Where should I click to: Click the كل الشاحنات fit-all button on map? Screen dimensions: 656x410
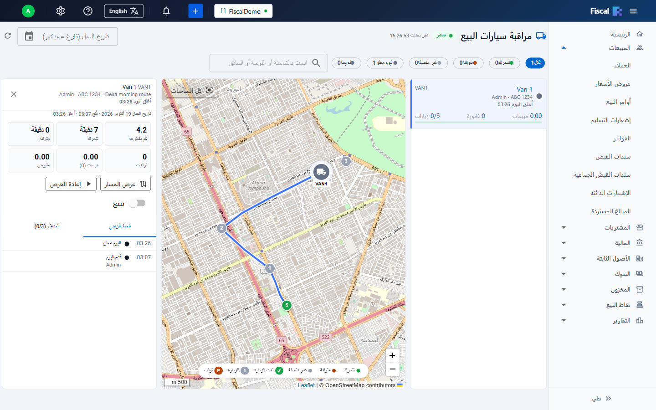(x=192, y=91)
